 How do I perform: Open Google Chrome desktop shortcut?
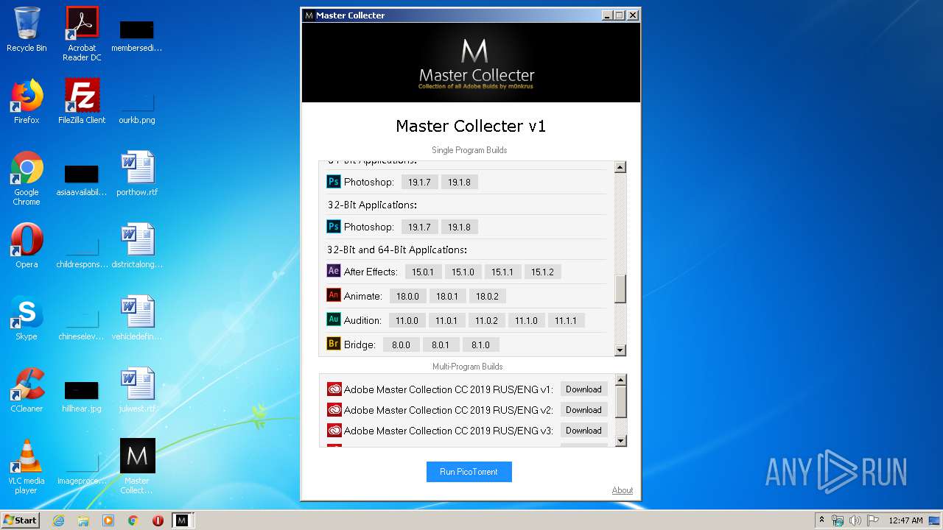[x=27, y=178]
